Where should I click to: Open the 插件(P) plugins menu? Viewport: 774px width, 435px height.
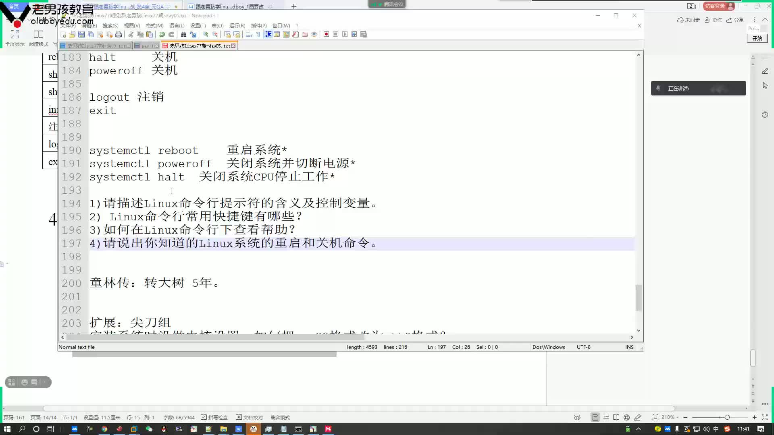point(259,25)
